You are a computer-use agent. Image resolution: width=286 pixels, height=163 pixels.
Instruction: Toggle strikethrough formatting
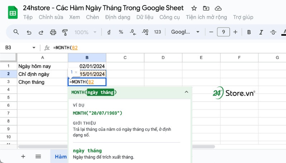pos(273,32)
